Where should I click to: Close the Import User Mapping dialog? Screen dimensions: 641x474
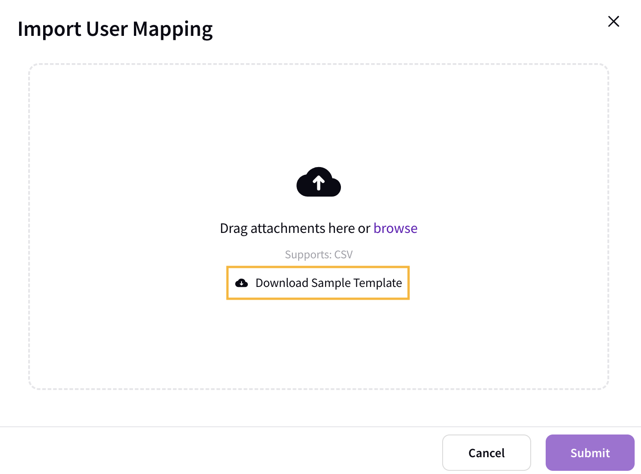pyautogui.click(x=613, y=21)
